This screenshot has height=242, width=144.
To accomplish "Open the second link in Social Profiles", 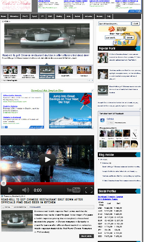I will click(108, 199).
